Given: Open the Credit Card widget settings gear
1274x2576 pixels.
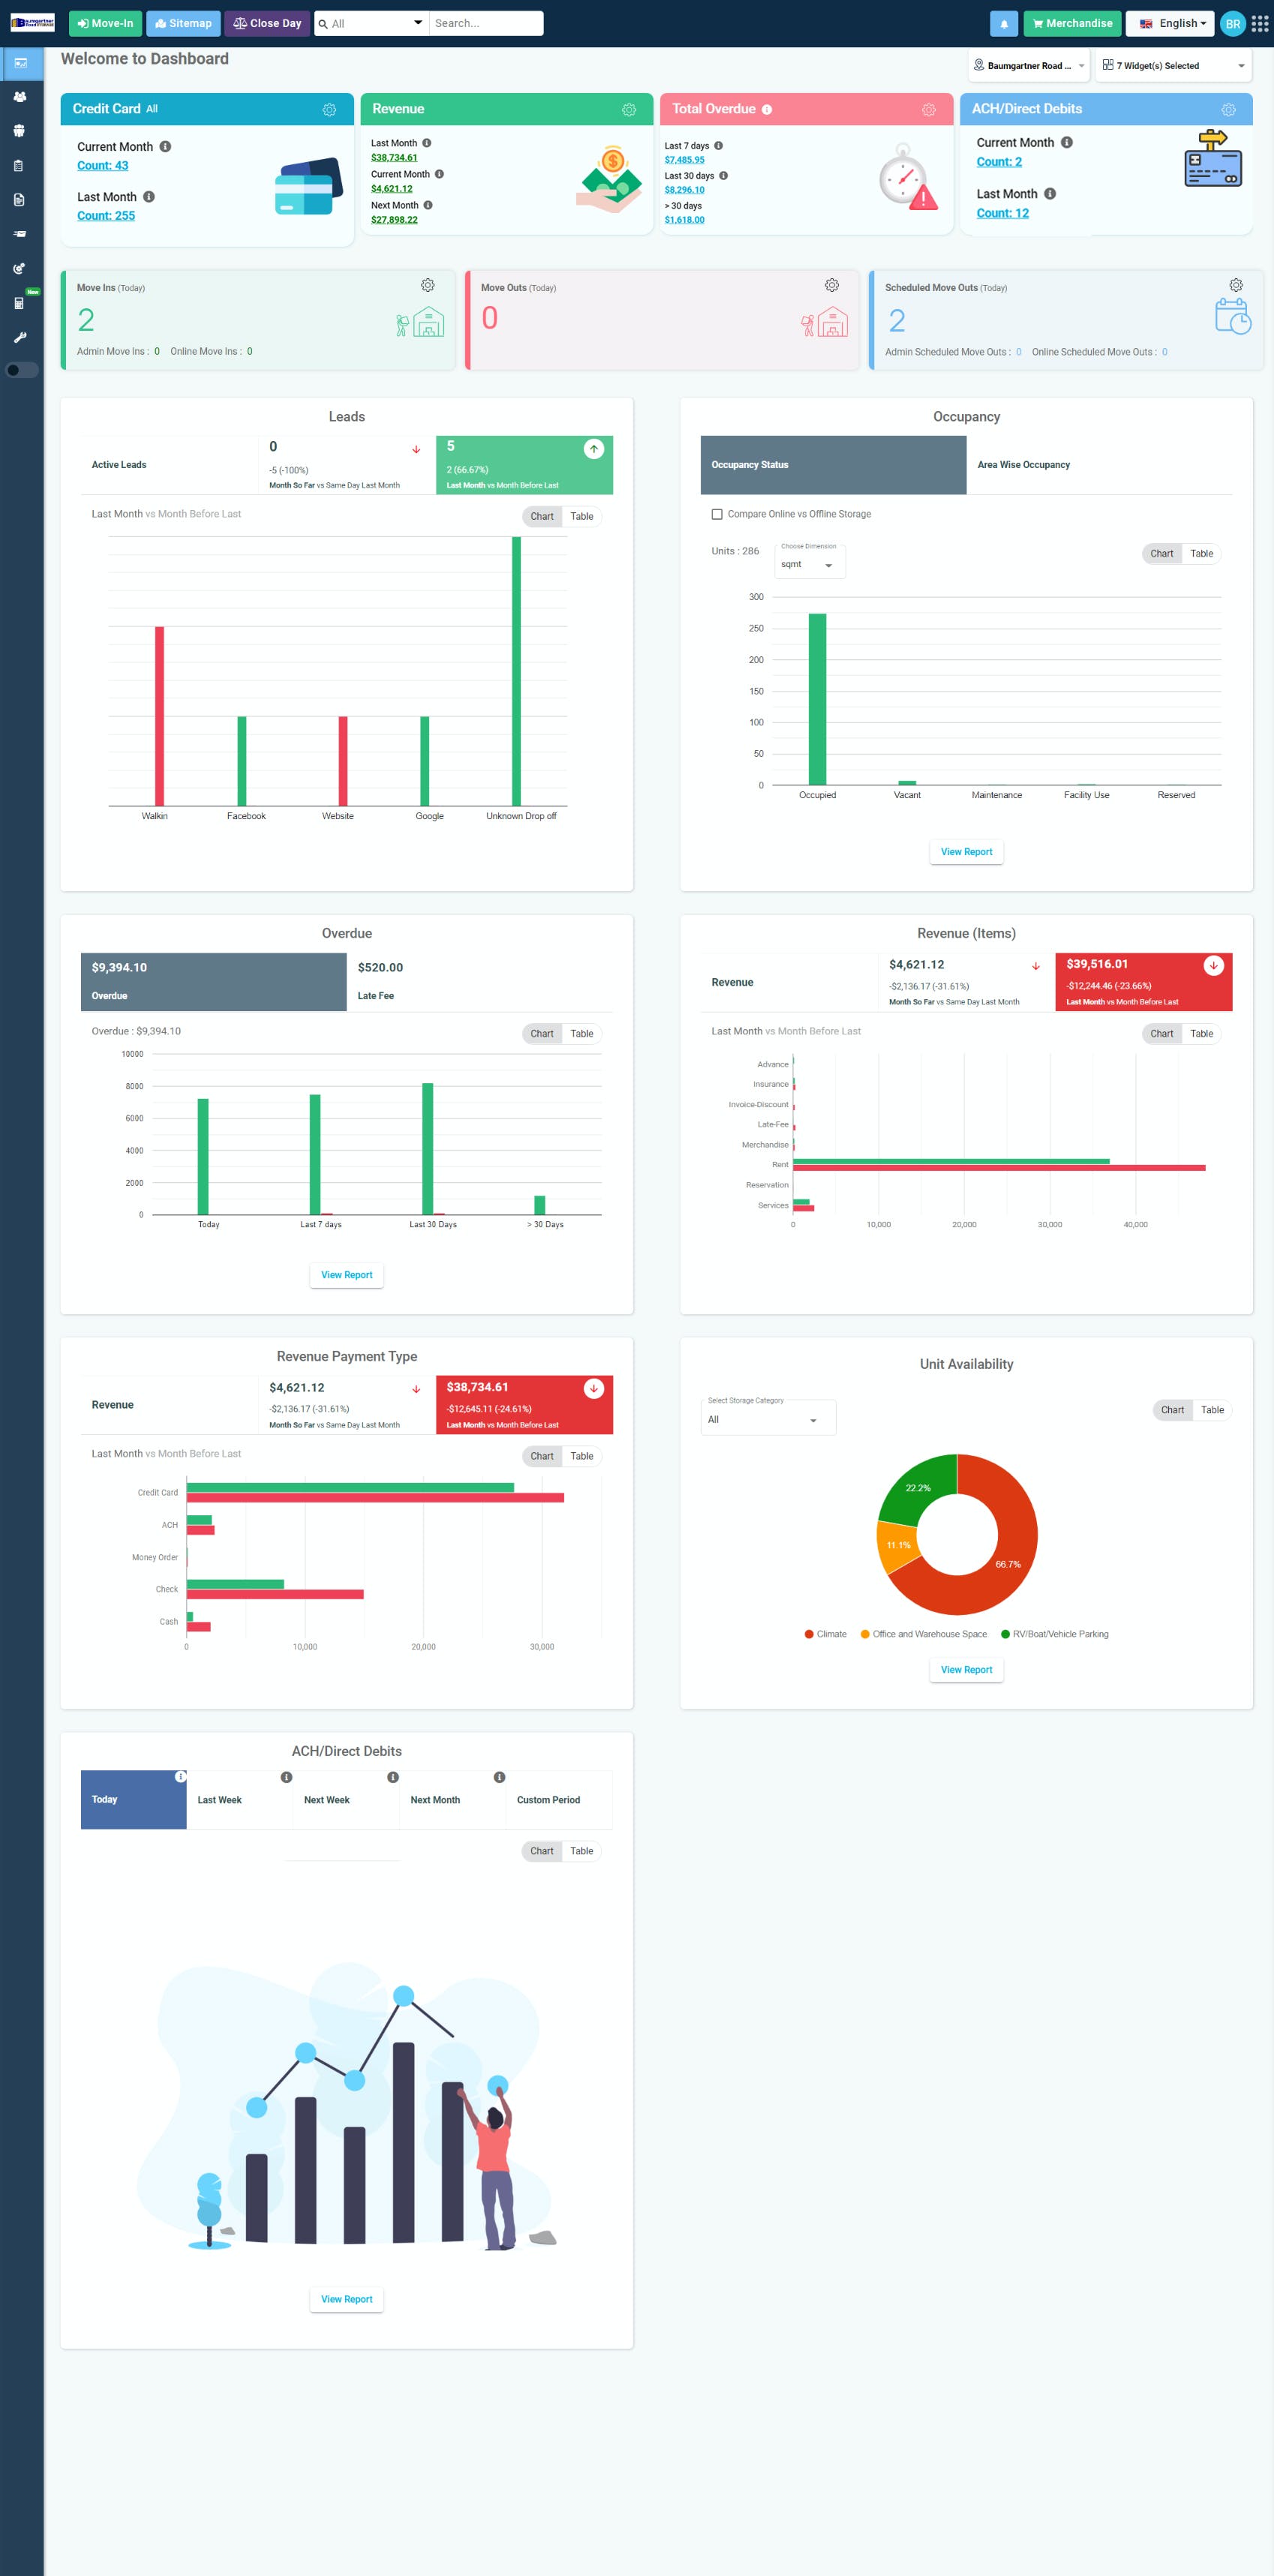Looking at the screenshot, I should point(329,110).
